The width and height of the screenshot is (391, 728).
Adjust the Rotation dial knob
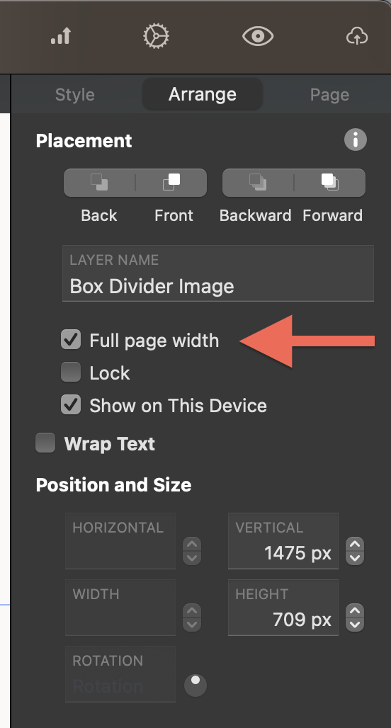pyautogui.click(x=195, y=686)
